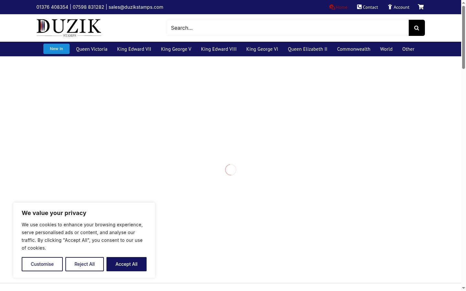Go to Home link in top bar
Screen dimensions: 466x291
[x=338, y=7]
